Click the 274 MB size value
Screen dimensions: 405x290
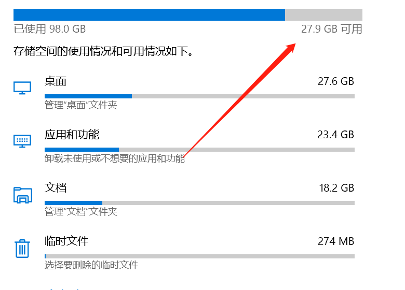pyautogui.click(x=336, y=241)
